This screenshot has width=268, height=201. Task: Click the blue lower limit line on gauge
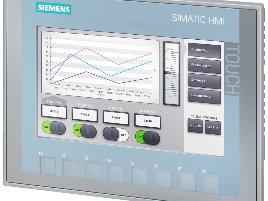[x=171, y=90]
